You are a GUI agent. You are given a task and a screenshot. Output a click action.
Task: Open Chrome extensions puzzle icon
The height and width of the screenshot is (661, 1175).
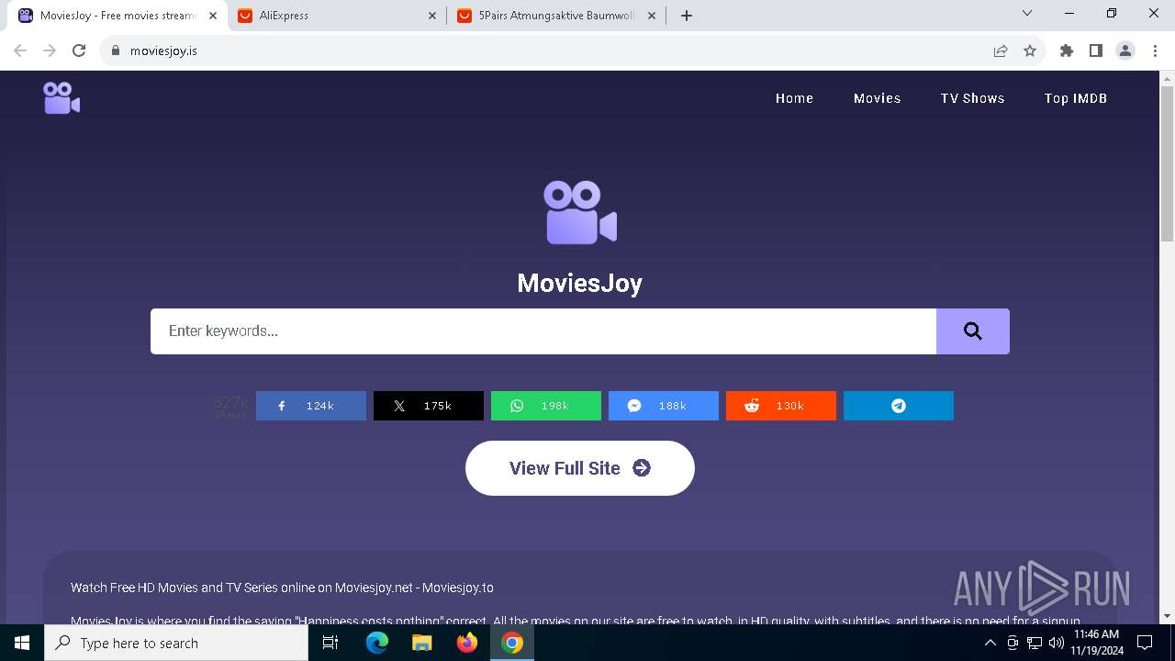coord(1067,50)
